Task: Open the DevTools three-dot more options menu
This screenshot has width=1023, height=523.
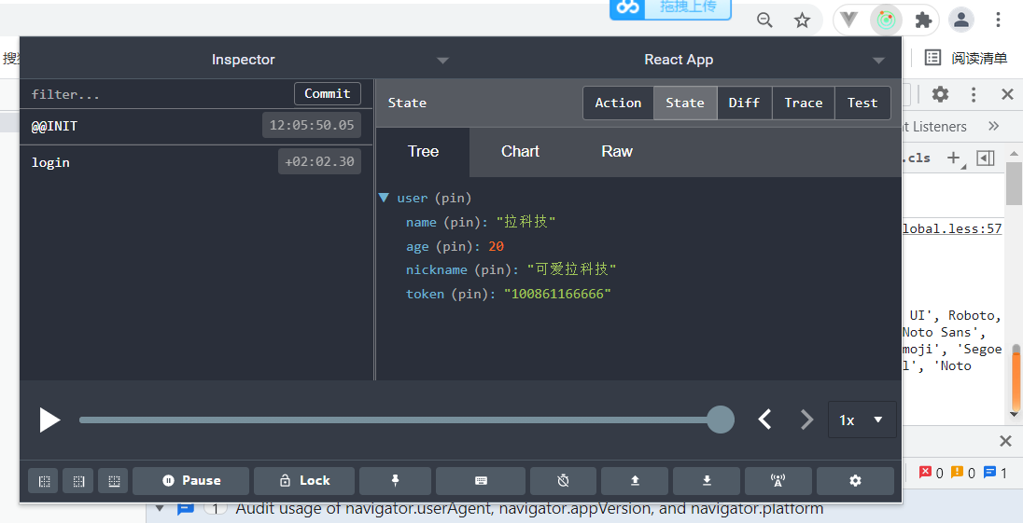Action: [x=974, y=94]
